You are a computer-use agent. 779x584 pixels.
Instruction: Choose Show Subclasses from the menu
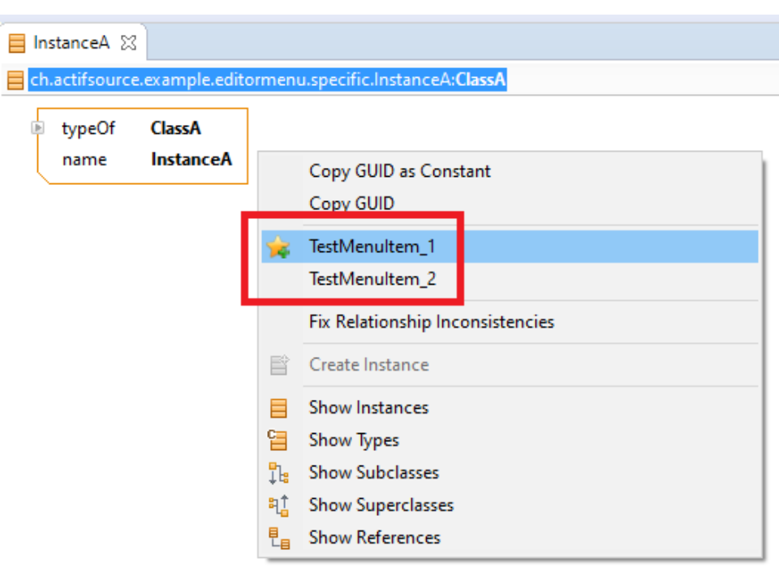pos(373,473)
